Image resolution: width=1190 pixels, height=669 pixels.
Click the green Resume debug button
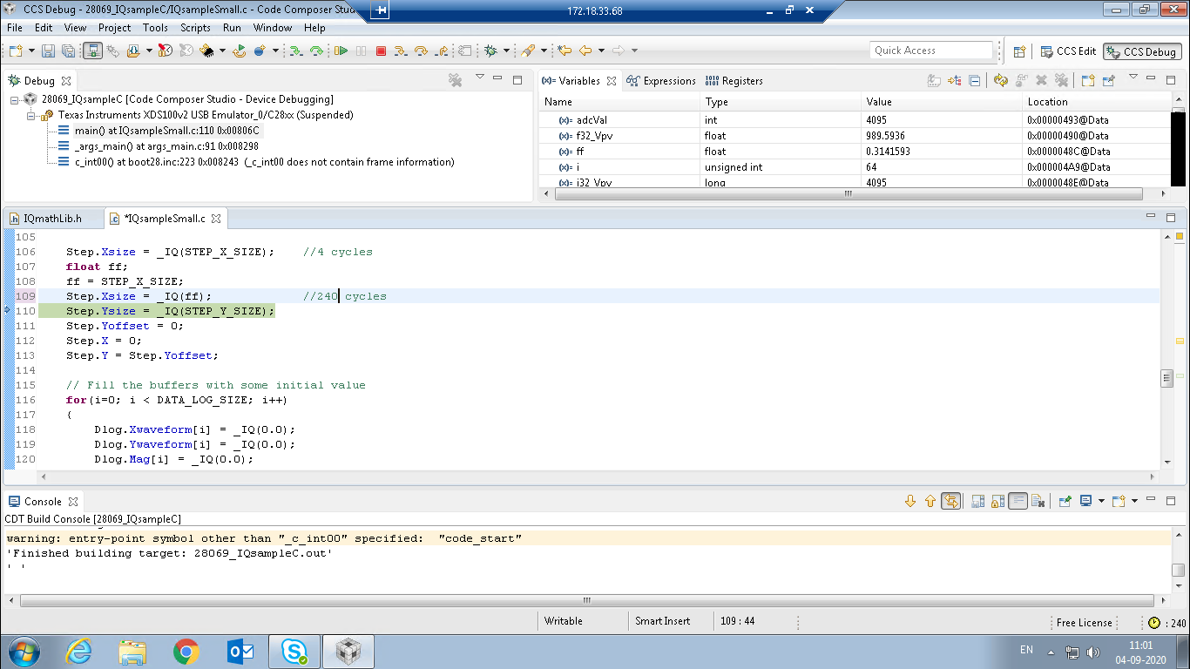coord(341,51)
